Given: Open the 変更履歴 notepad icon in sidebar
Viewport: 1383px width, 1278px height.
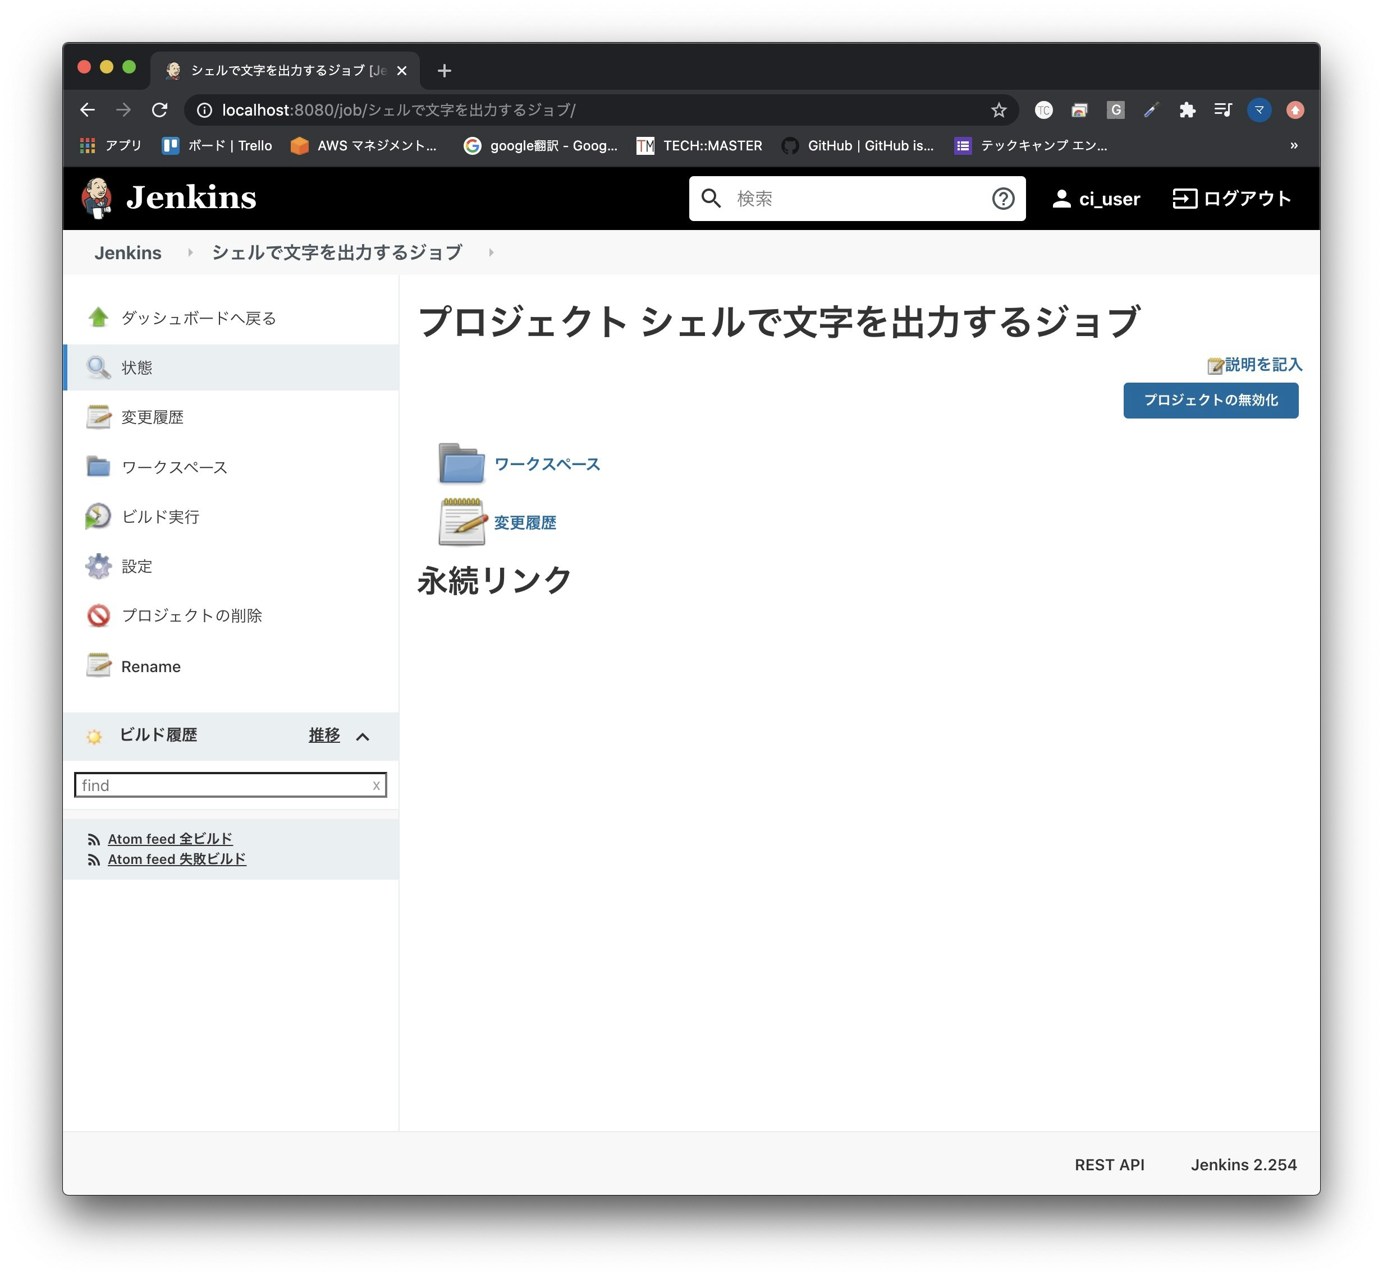Looking at the screenshot, I should point(98,417).
